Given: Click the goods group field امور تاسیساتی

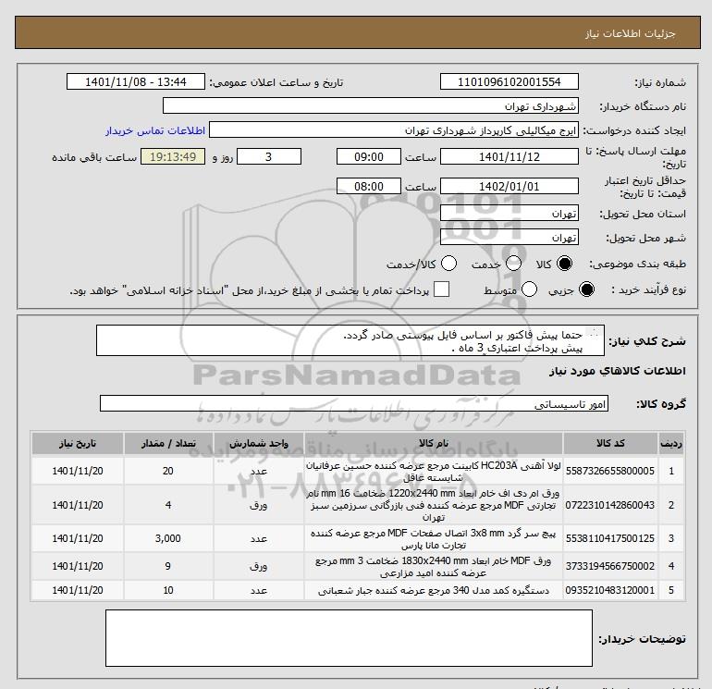Looking at the screenshot, I should (x=354, y=403).
